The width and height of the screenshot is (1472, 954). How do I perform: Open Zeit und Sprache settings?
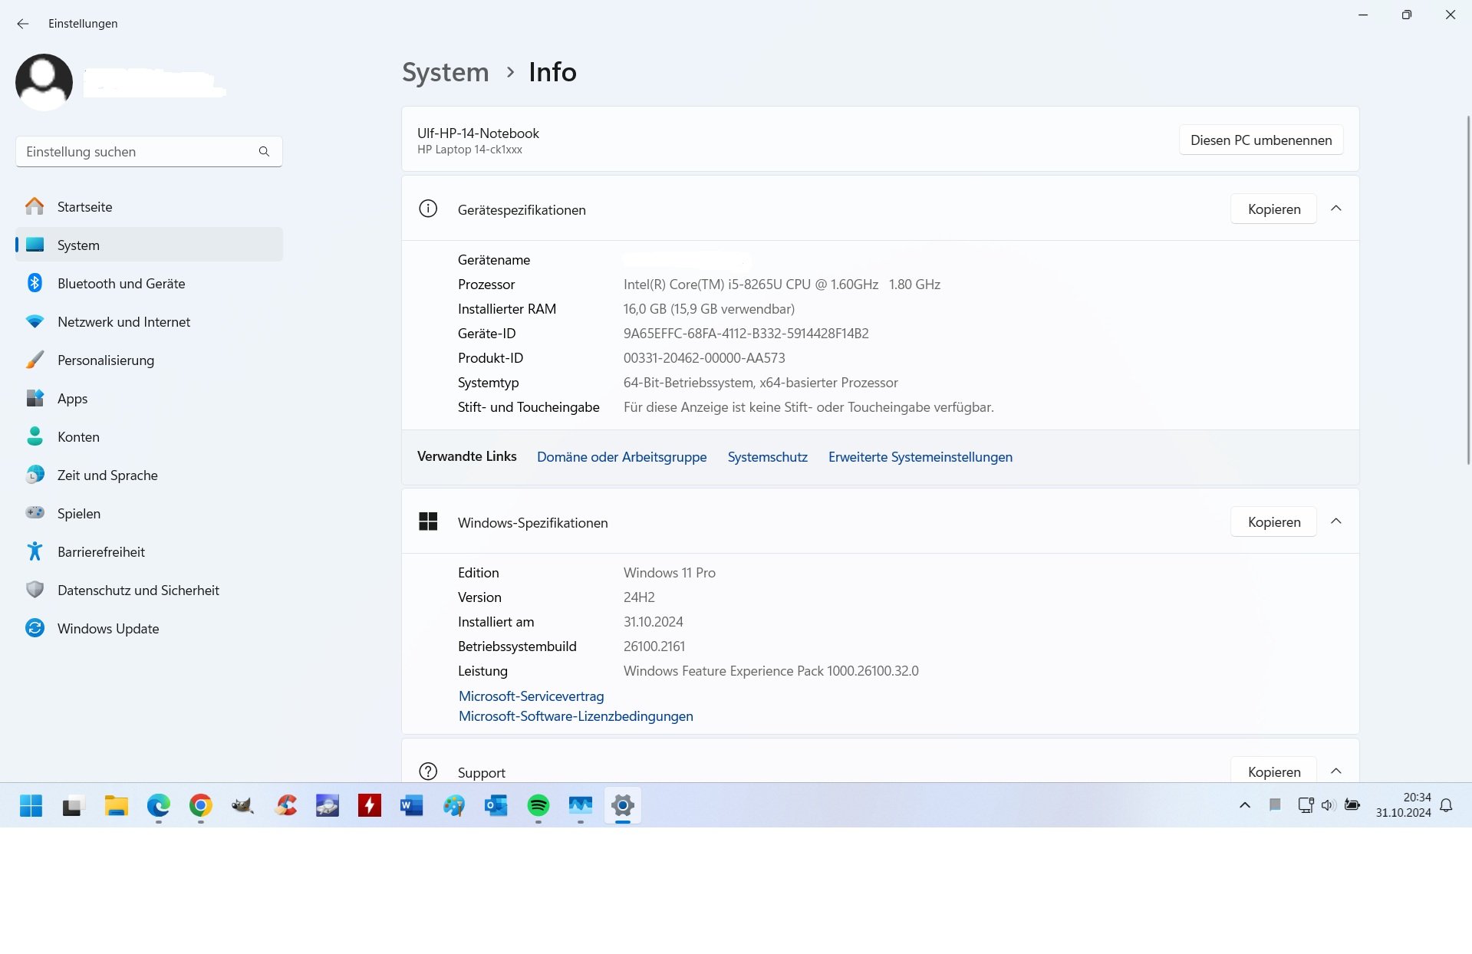coord(149,475)
